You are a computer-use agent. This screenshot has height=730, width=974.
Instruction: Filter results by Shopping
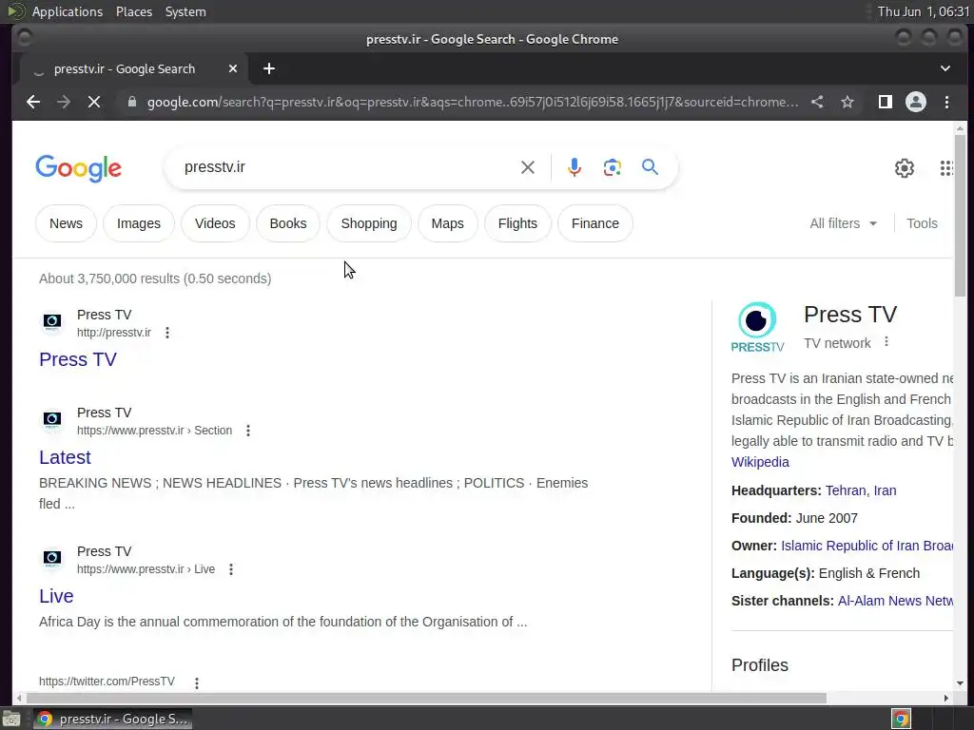(369, 223)
